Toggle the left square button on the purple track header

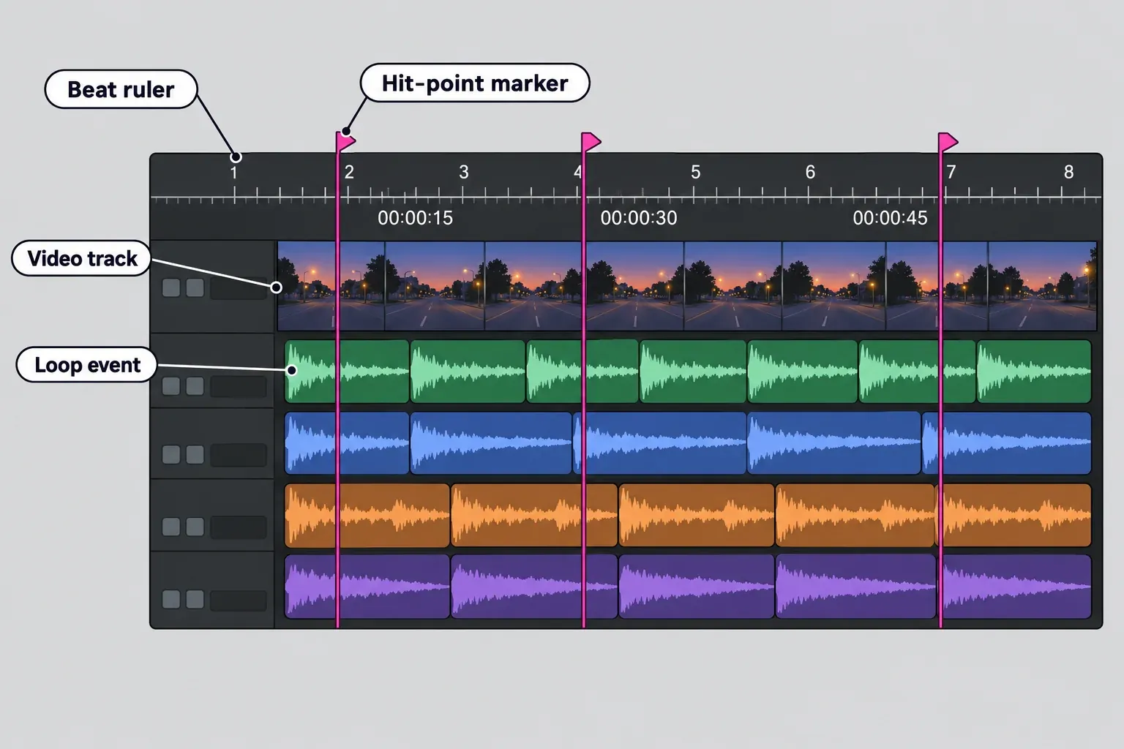[x=171, y=600]
